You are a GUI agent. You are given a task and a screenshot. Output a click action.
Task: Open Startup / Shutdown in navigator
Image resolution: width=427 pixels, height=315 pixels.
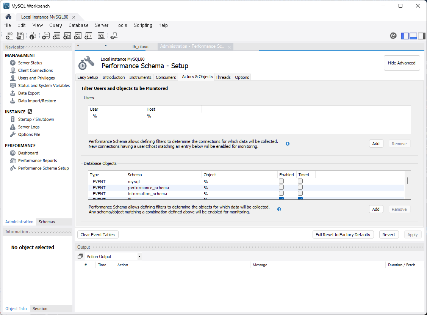(x=36, y=119)
